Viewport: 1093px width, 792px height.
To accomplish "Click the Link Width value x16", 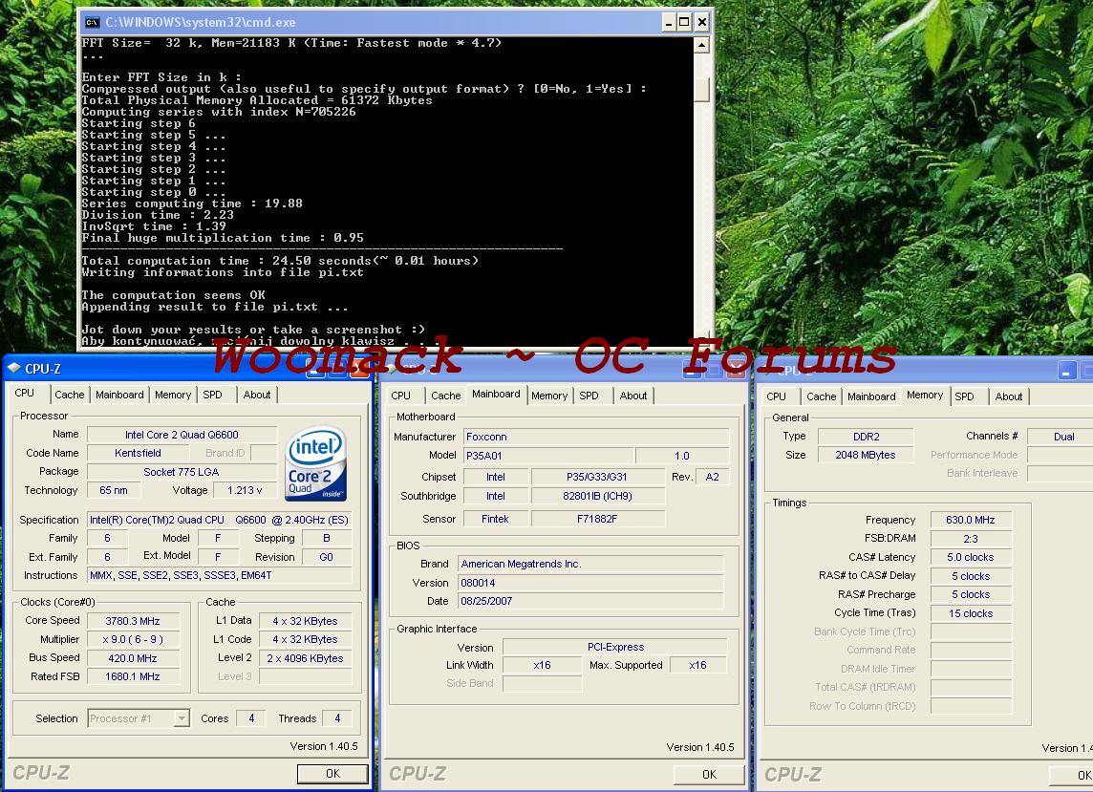I will point(542,665).
